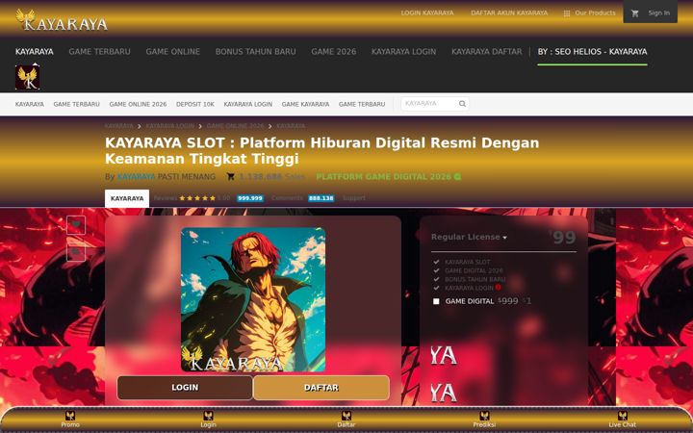Image resolution: width=693 pixels, height=433 pixels.
Task: Open Live Chat icon in bottom bar
Action: (x=623, y=416)
